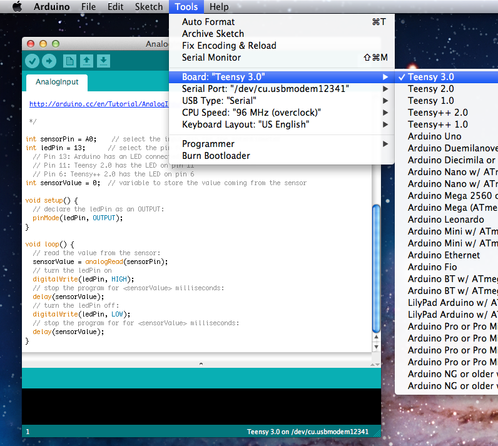Click the console pane divider handle
The height and width of the screenshot is (446, 498).
coord(201,364)
